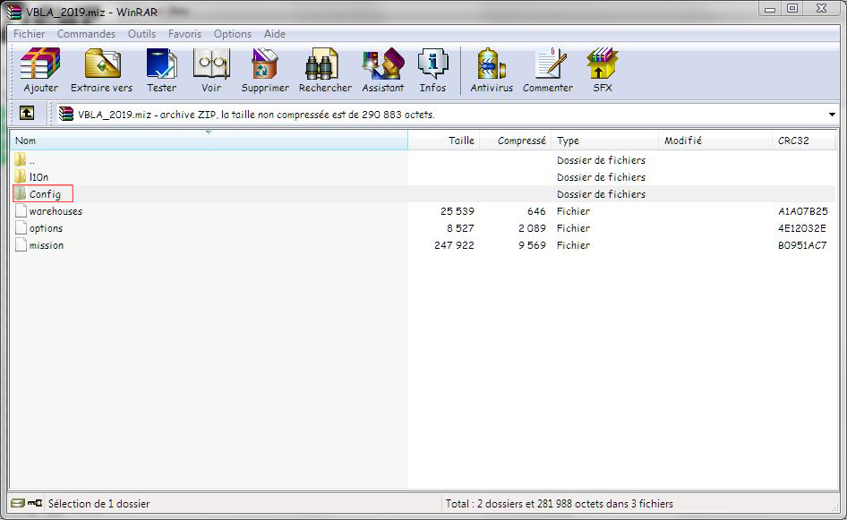Open the Fichier menu
Screen dimensions: 847x520
(30, 34)
